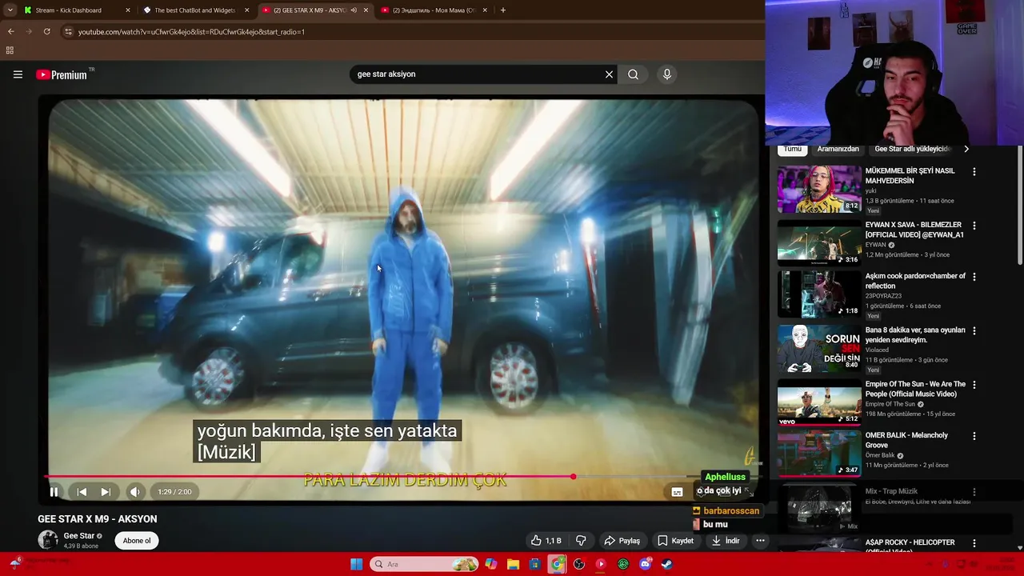Viewport: 1024px width, 576px height.
Task: Save video with Kaydet button
Action: tap(675, 541)
